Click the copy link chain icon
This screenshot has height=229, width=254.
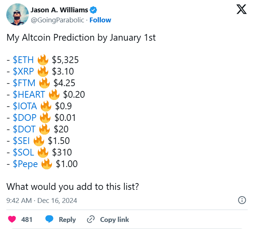coord(90,219)
